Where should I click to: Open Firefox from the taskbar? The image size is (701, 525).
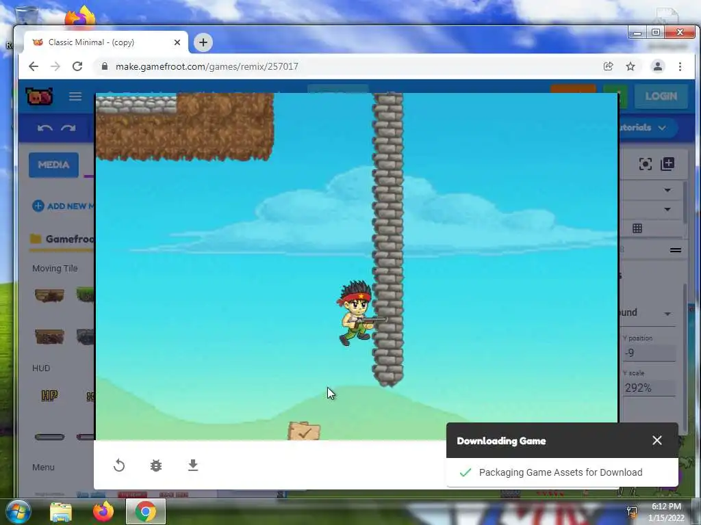(103, 511)
